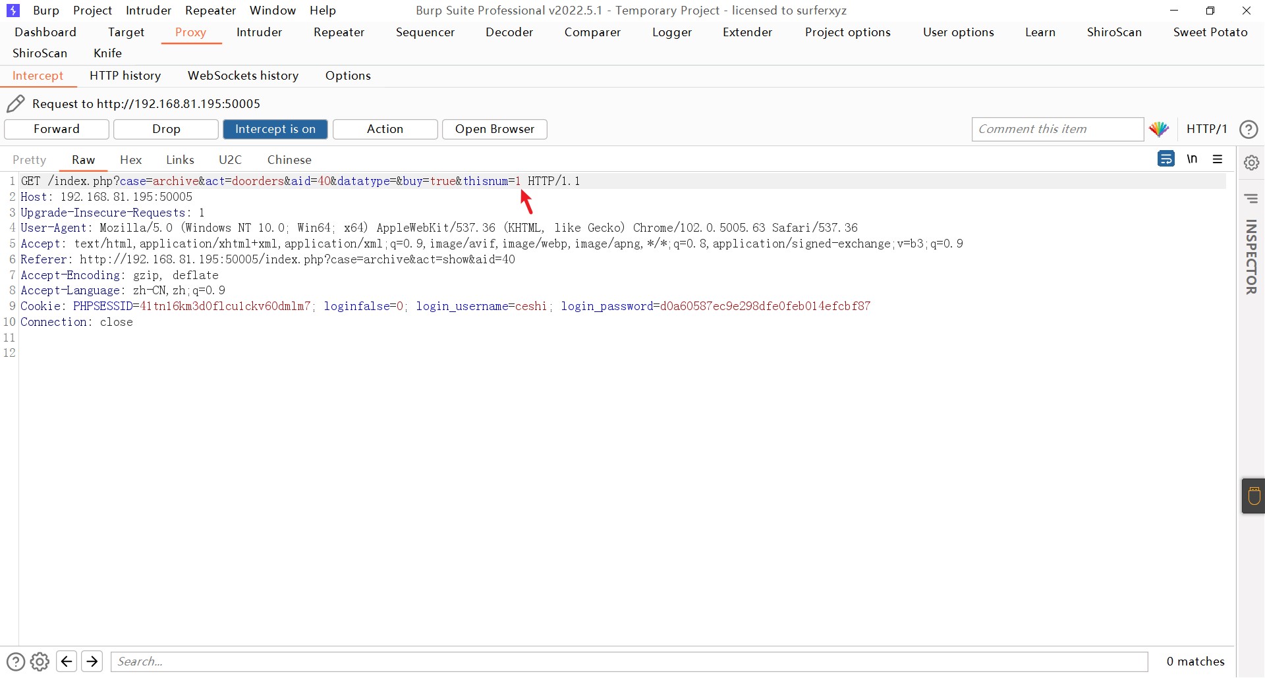Expand the Inspector panel lines icon
The width and height of the screenshot is (1265, 678).
(x=1252, y=199)
